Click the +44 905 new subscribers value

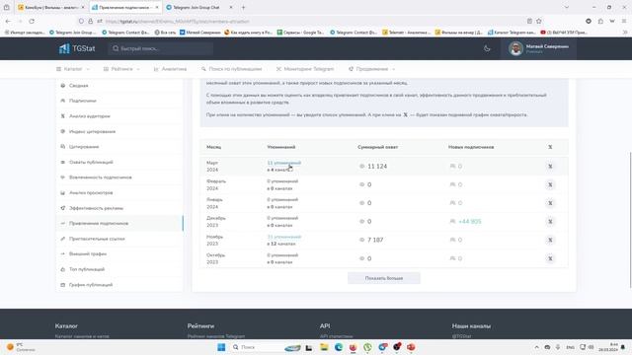click(x=470, y=222)
